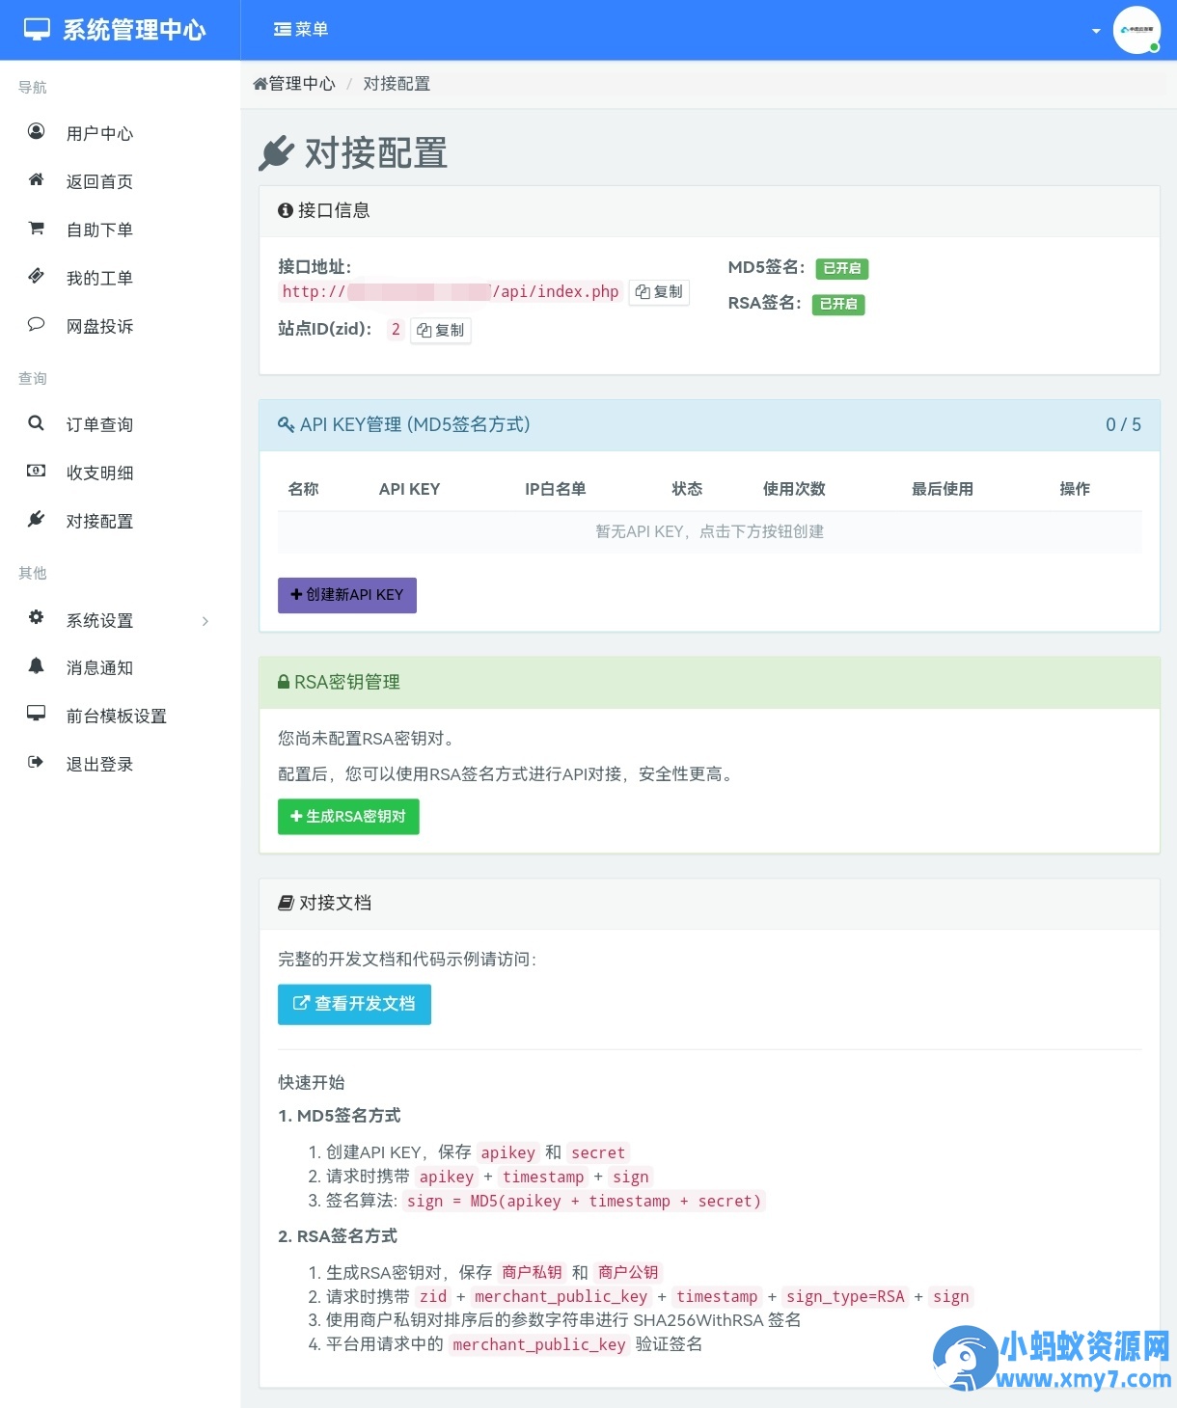Click the book icon beside 对接文档
1177x1408 pixels.
[x=286, y=903]
